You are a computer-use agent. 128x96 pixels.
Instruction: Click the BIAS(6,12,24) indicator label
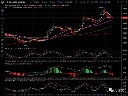tap(10, 80)
